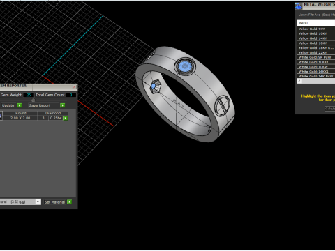
Task: Click the Round column header cell
Action: [x=20, y=113]
